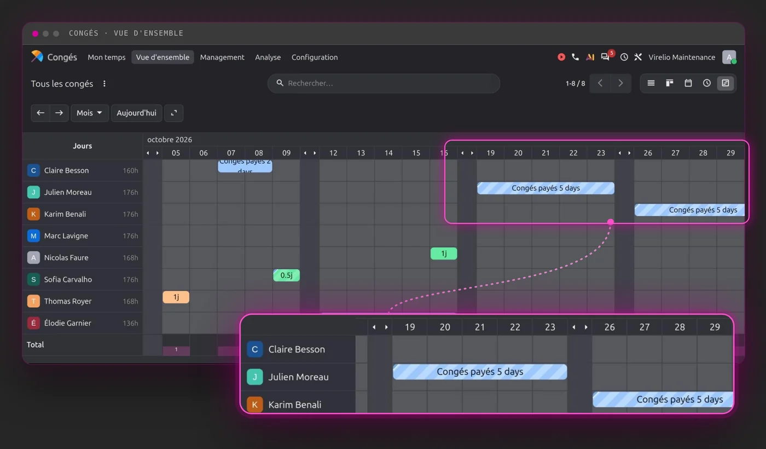
Task: Open the phone call icon
Action: coord(575,57)
